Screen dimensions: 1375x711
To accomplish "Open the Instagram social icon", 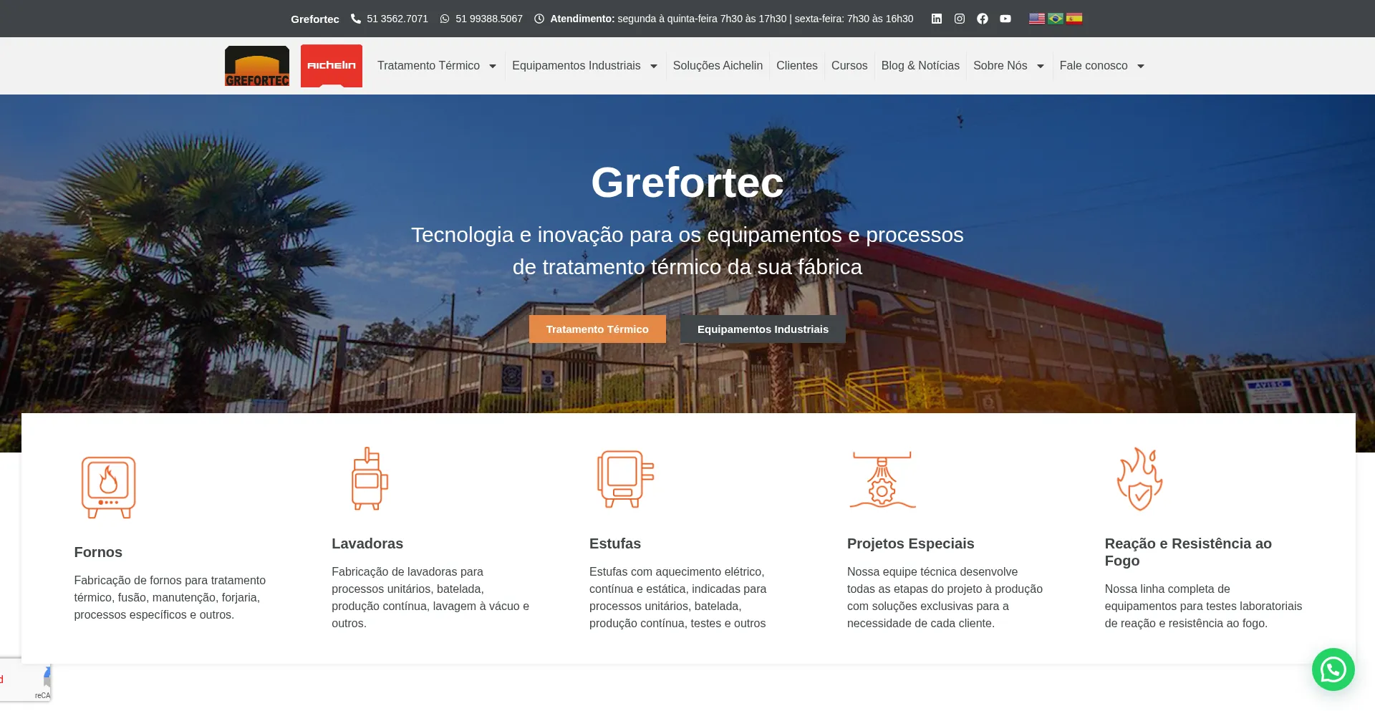I will coord(960,19).
